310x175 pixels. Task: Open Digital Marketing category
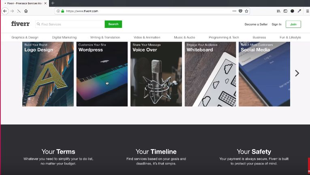tap(64, 37)
